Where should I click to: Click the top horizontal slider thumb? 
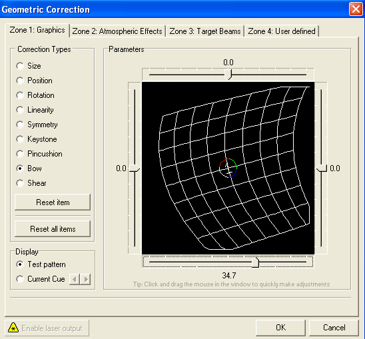(x=228, y=75)
